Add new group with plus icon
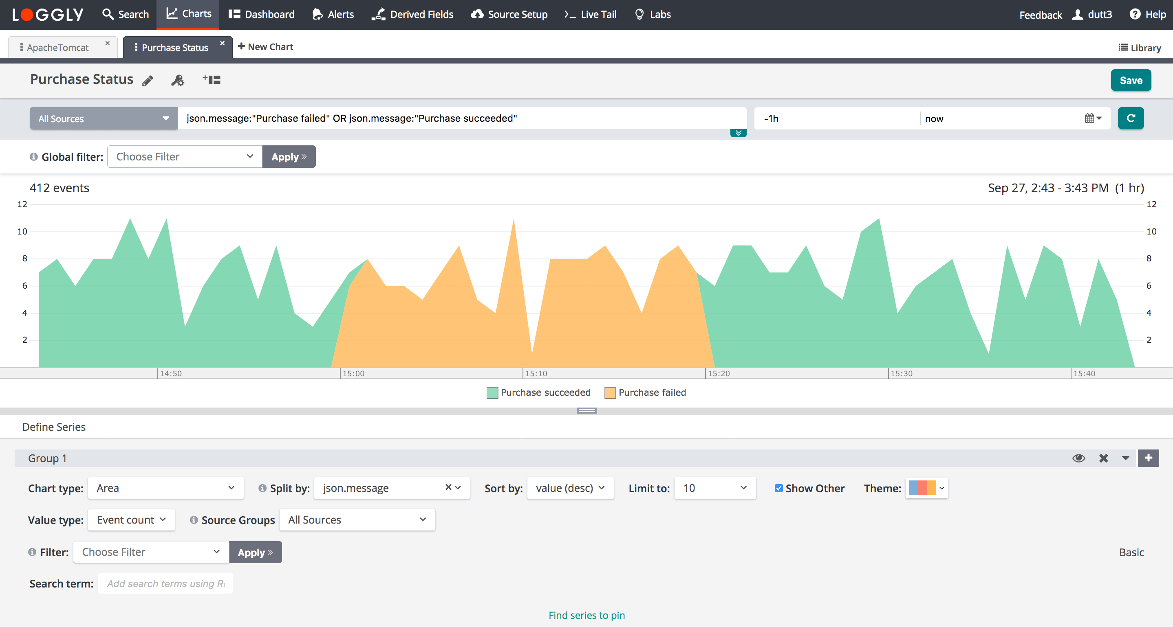The image size is (1173, 627). coord(1148,458)
